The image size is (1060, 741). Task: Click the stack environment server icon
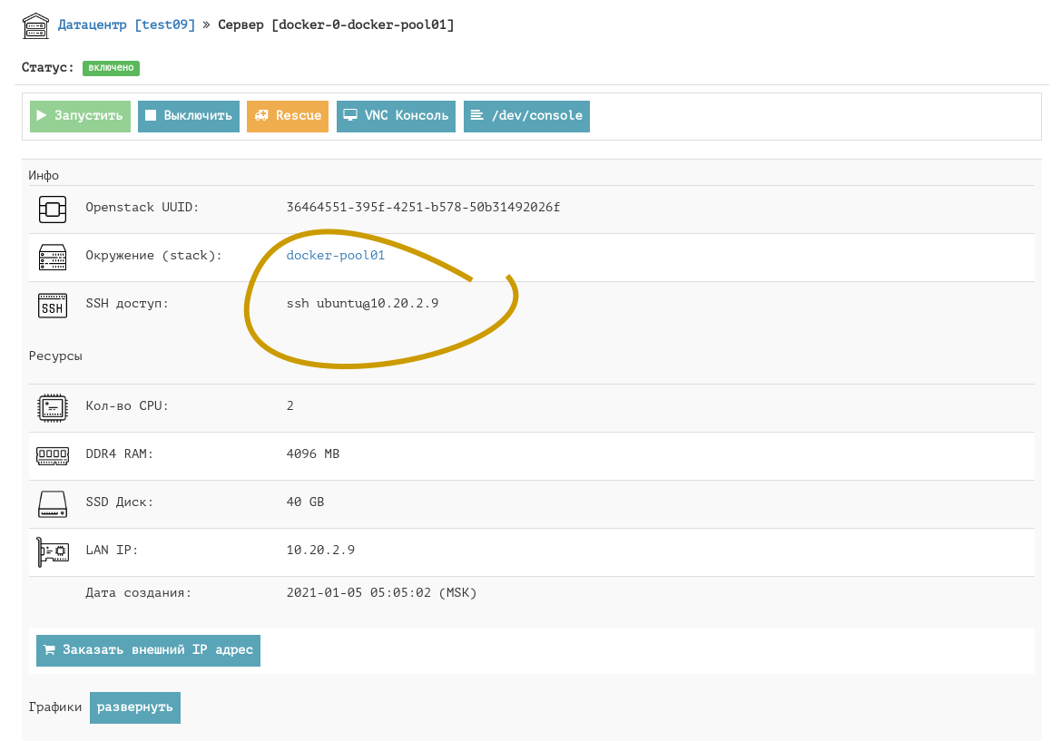coord(53,257)
